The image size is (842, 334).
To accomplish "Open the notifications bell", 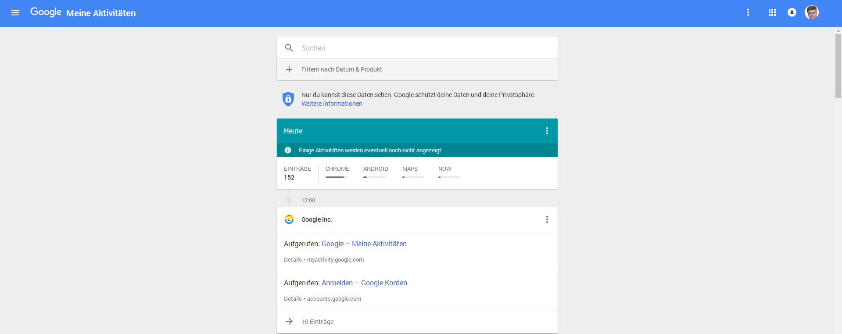I will 792,13.
